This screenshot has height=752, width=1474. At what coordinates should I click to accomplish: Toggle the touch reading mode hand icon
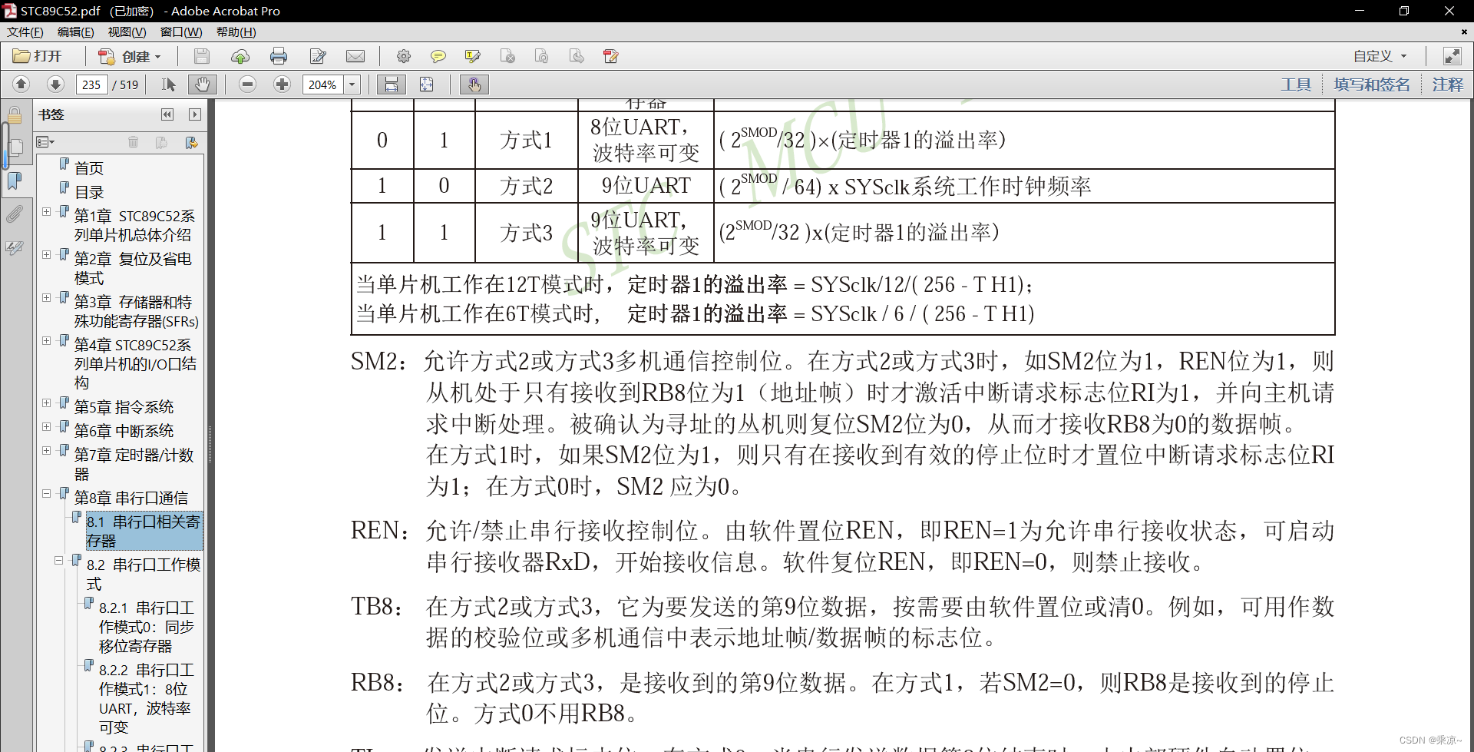474,84
